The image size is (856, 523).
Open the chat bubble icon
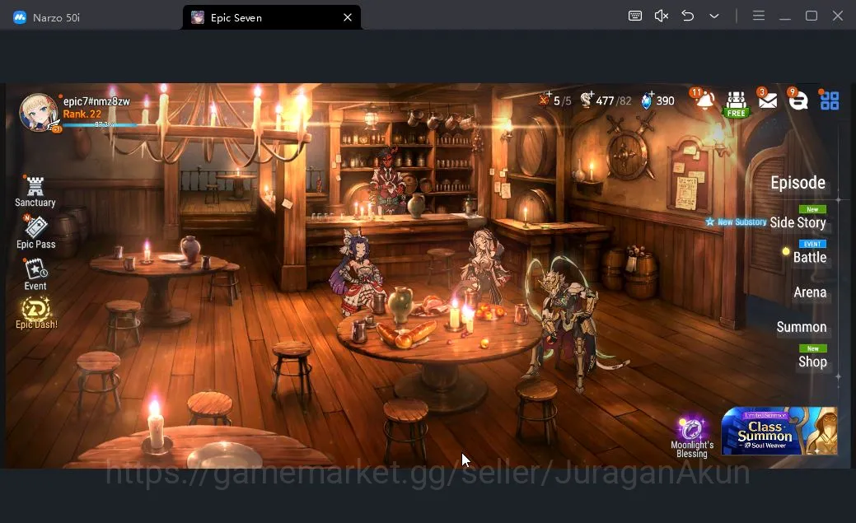click(798, 100)
